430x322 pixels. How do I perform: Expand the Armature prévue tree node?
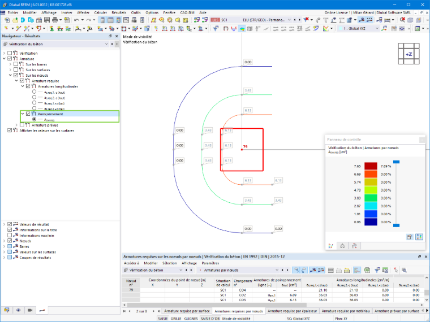(16, 125)
